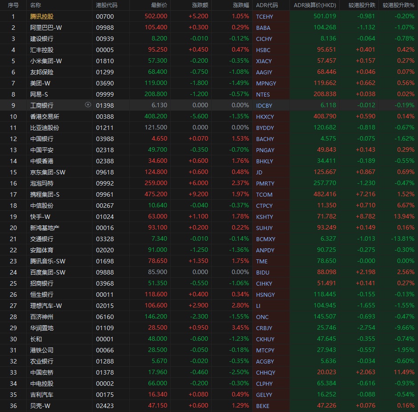
Task: Select stock name 腾讯控股
Action: (42, 16)
